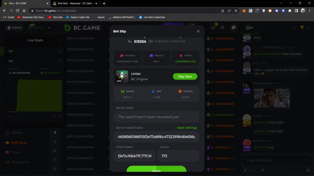This screenshot has width=314, height=176.
Task: Open the Casino tab
Action: click(14, 28)
